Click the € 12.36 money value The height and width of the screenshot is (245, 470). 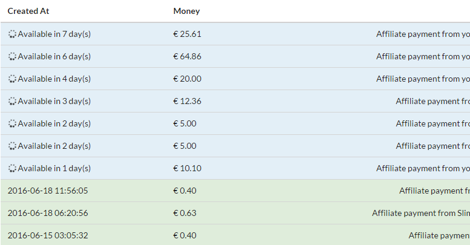click(x=188, y=102)
